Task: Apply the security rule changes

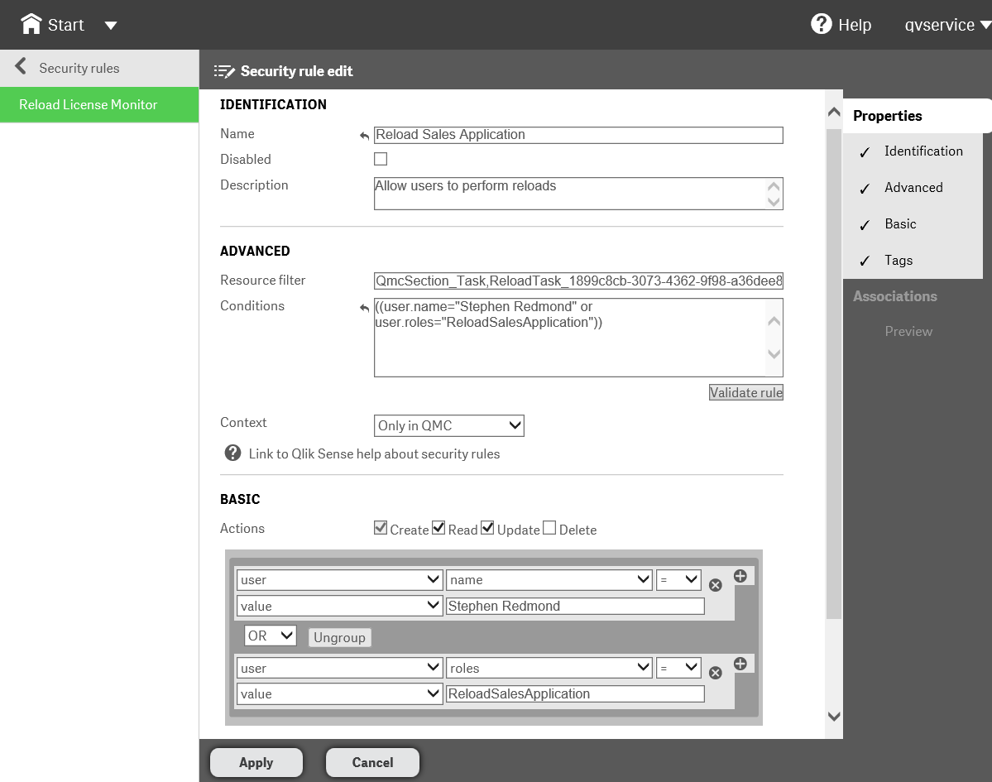Action: (256, 762)
